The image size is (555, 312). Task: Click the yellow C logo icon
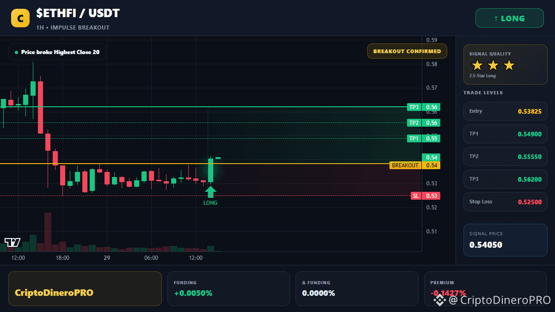(20, 18)
